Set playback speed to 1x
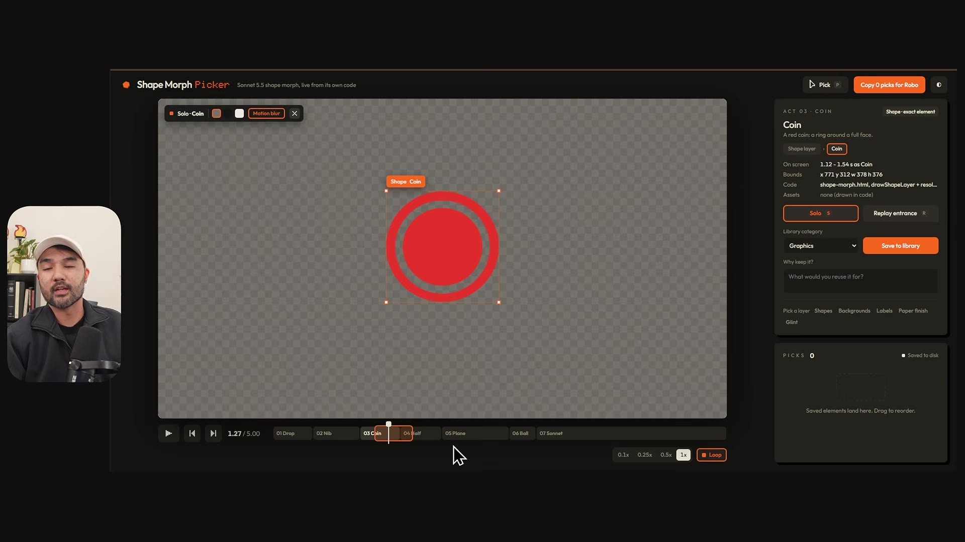Screen dimensions: 965x542 click(684, 455)
